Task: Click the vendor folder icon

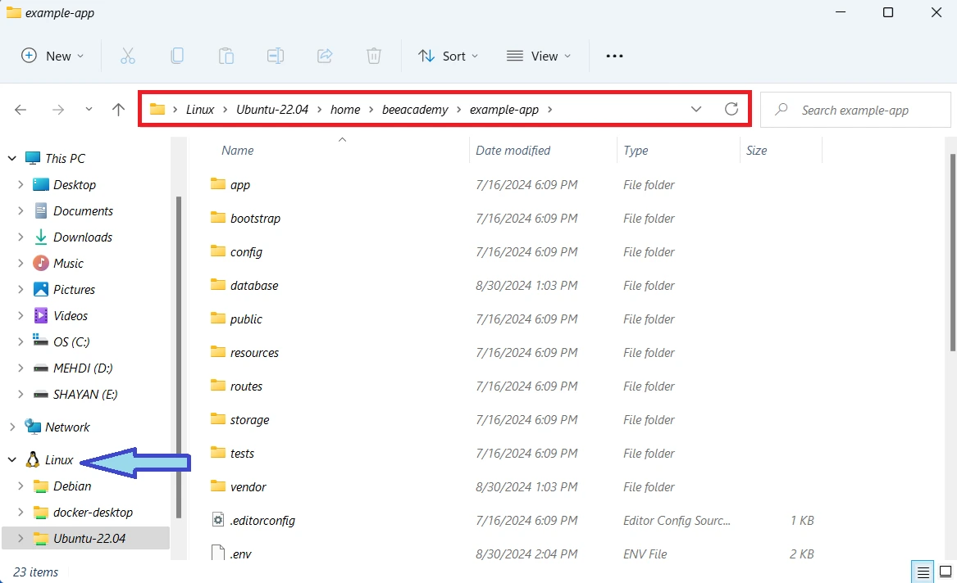Action: point(218,486)
